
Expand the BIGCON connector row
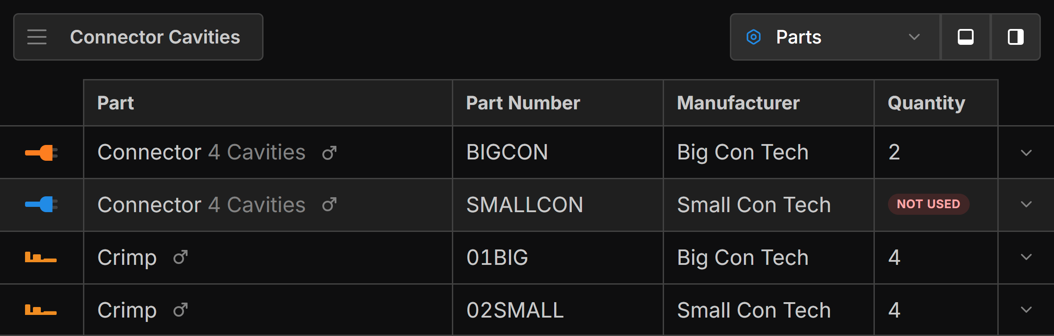(x=1026, y=153)
